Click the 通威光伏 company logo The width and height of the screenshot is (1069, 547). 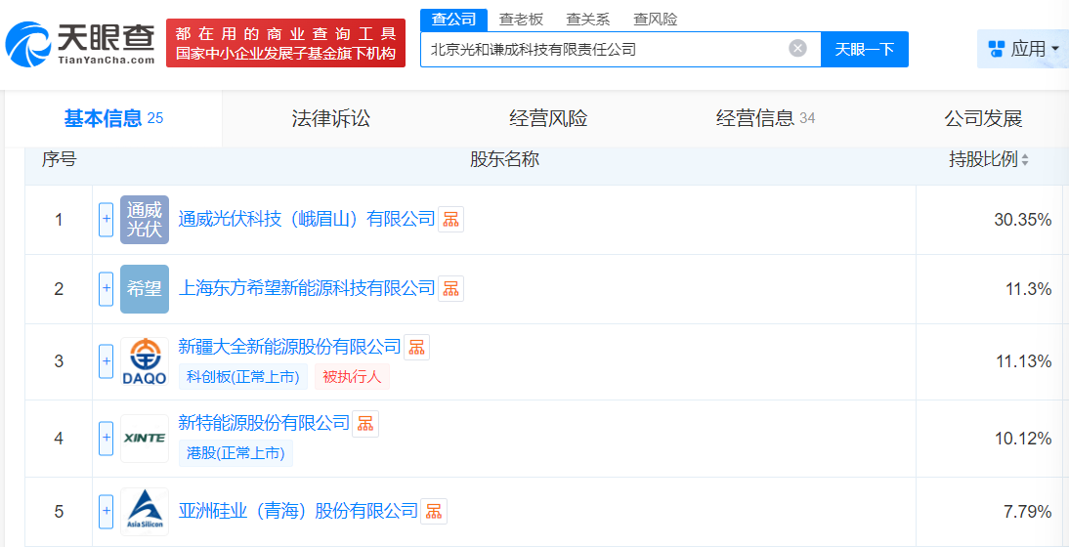pyautogui.click(x=145, y=220)
